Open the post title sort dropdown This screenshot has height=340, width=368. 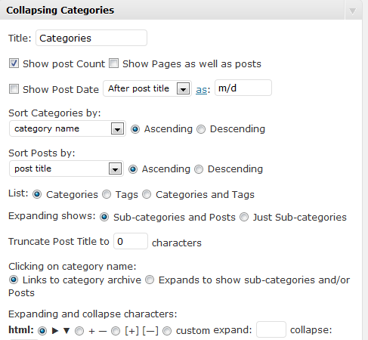(x=66, y=168)
